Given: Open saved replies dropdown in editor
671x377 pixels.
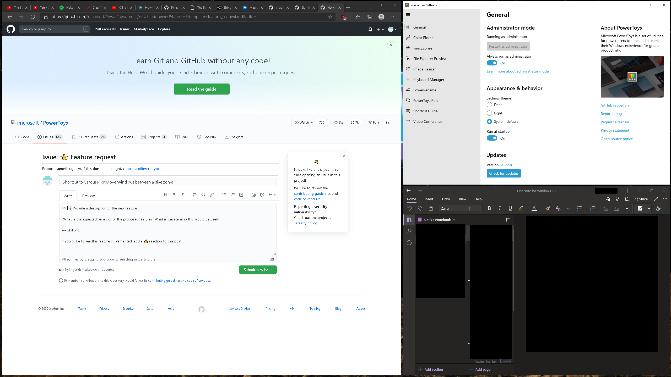Looking at the screenshot, I should click(272, 195).
